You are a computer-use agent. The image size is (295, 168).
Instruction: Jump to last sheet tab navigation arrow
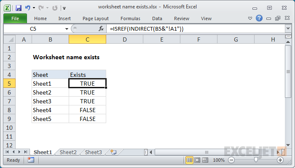26,152
